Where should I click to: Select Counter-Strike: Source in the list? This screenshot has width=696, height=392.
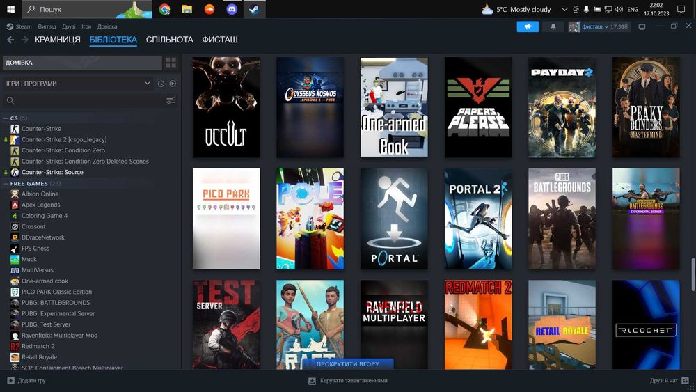pos(52,172)
